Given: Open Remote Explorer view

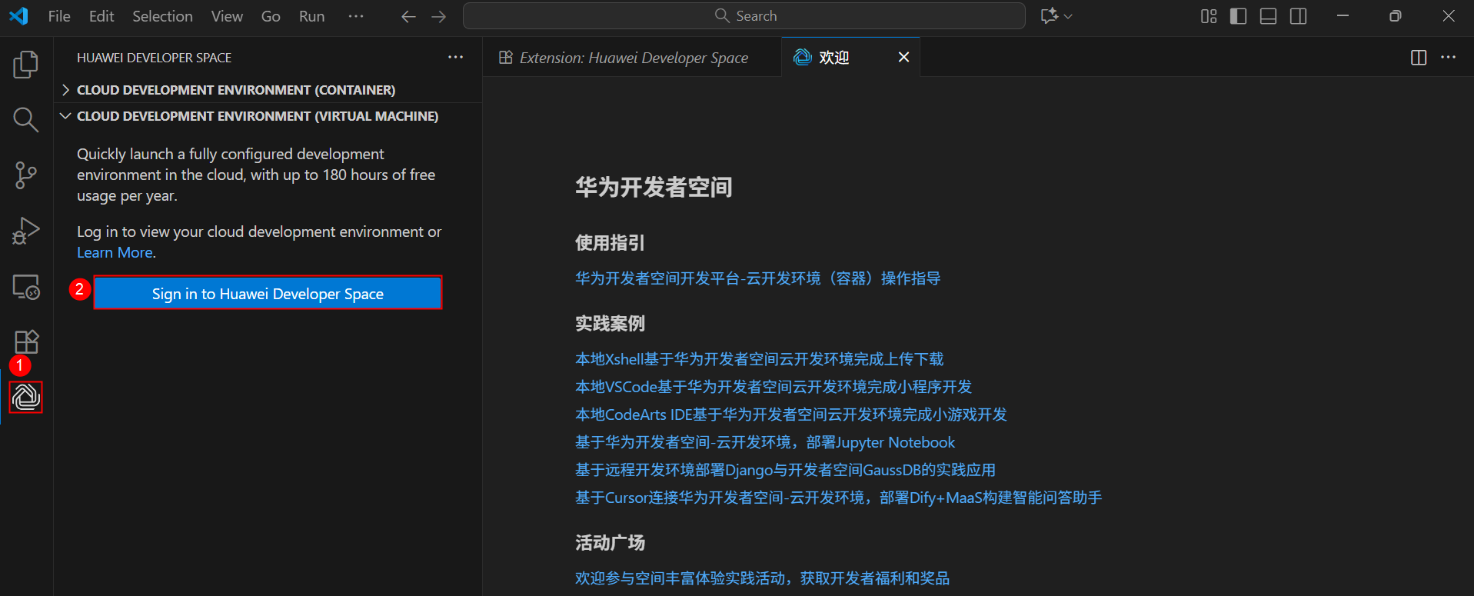Looking at the screenshot, I should [x=25, y=287].
